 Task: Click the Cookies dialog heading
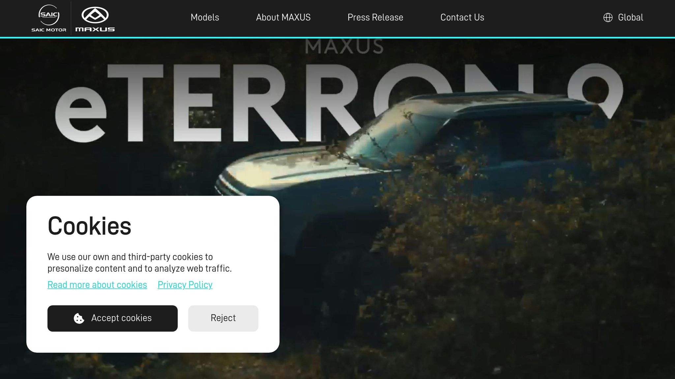[89, 226]
